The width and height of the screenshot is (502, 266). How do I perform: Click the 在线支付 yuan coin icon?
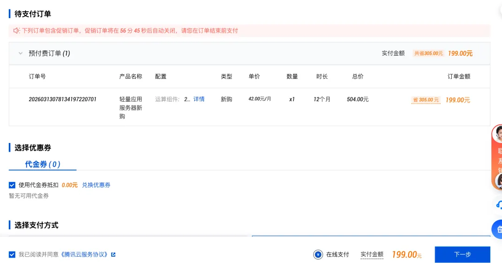318,254
